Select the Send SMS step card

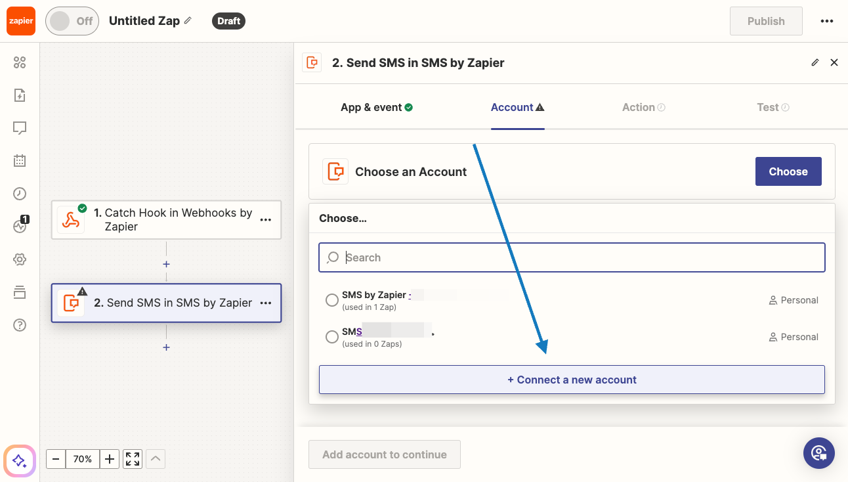(x=166, y=303)
